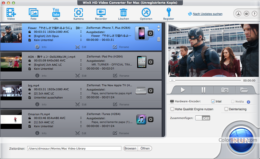Add a video with the Video button
The width and height of the screenshot is (260, 159).
coord(11,14)
